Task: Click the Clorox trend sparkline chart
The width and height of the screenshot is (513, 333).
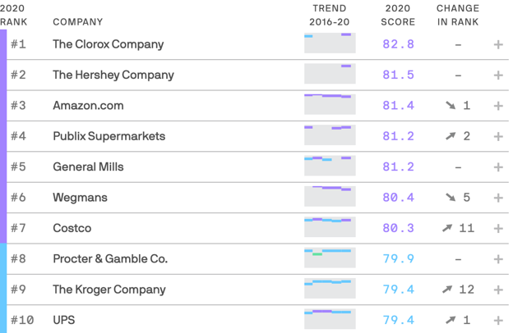Action: click(329, 43)
